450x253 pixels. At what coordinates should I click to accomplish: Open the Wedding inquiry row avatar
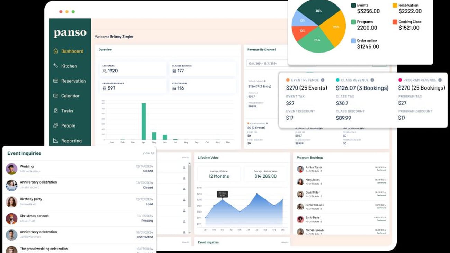[x=11, y=169]
